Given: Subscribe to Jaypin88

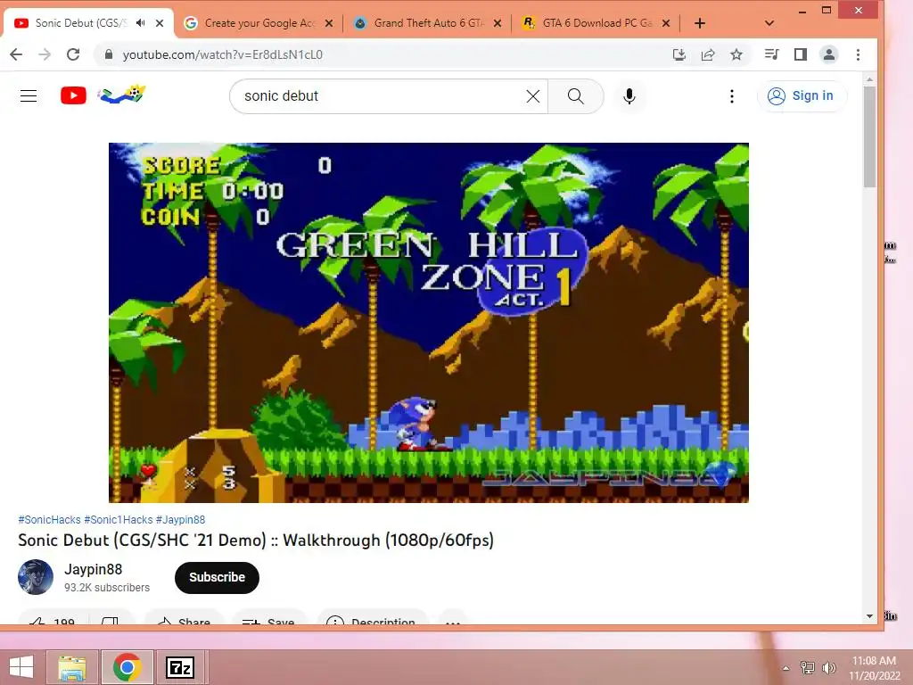Looking at the screenshot, I should (217, 577).
